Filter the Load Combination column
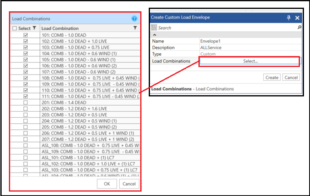The image size is (310, 196). coord(135,28)
